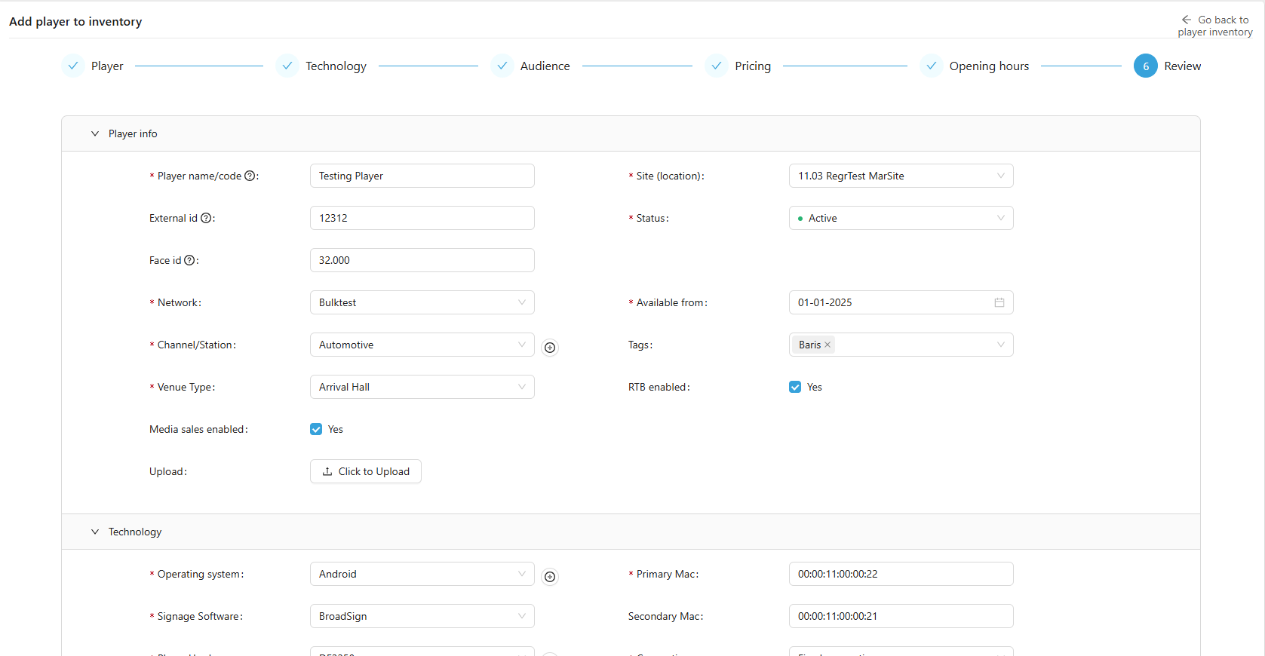Click the Player step checkmark icon

[73, 66]
